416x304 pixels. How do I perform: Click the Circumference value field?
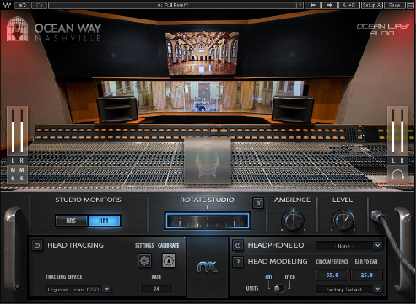[x=332, y=275]
